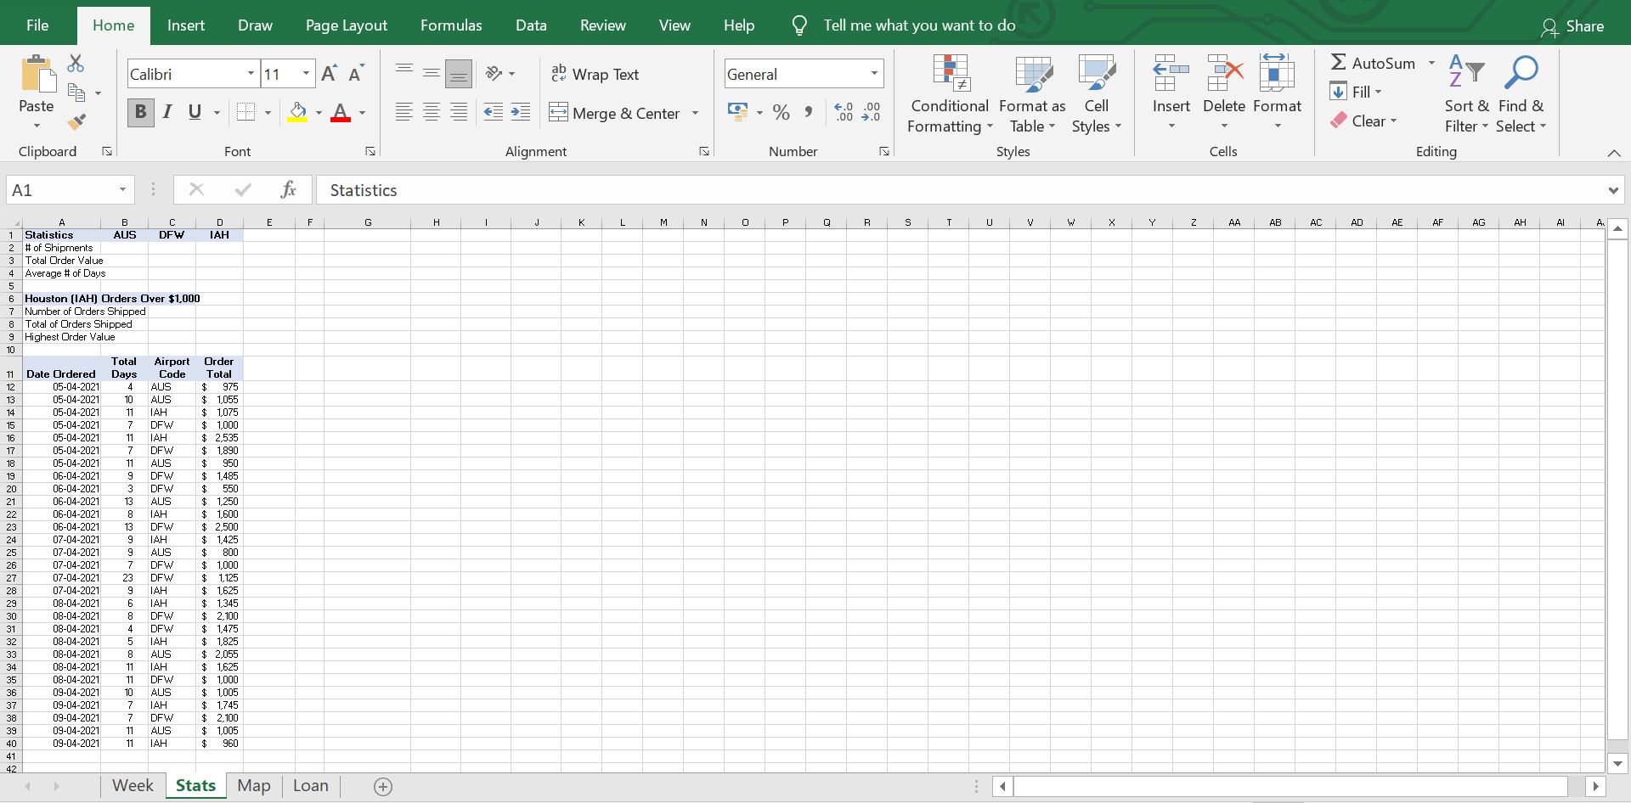Click Decrease Decimal icon

[871, 112]
